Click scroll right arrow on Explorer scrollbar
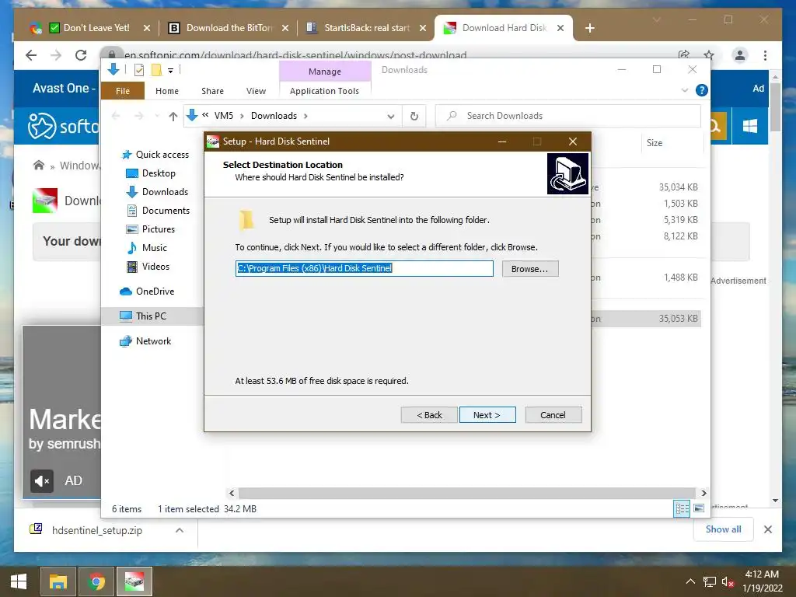This screenshot has width=796, height=597. (703, 493)
